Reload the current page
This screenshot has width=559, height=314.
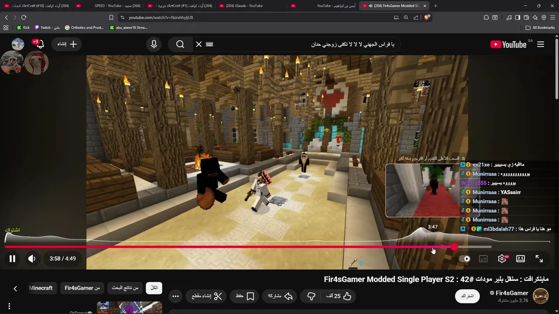coord(24,17)
